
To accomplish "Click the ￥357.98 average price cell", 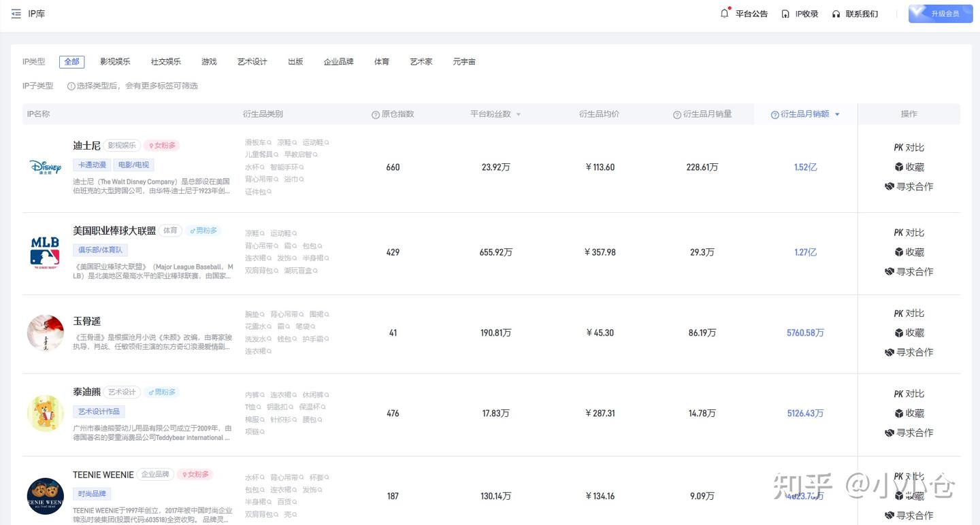I will pos(600,252).
